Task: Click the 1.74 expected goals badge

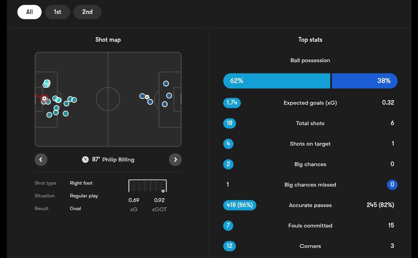Action: pos(232,103)
